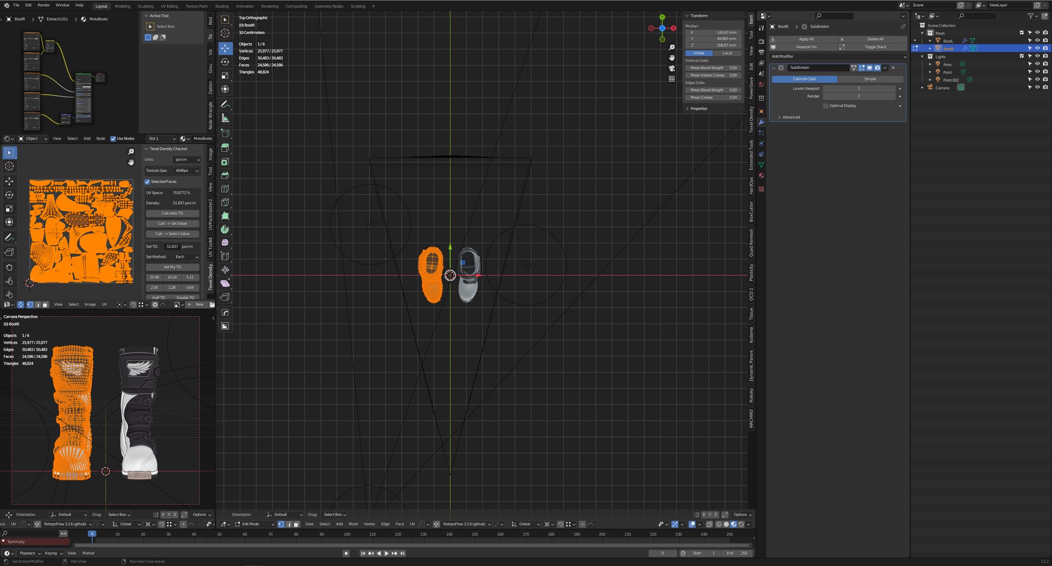The image size is (1052, 566).
Task: Remove the Subdivision modifier with X
Action: (x=893, y=68)
